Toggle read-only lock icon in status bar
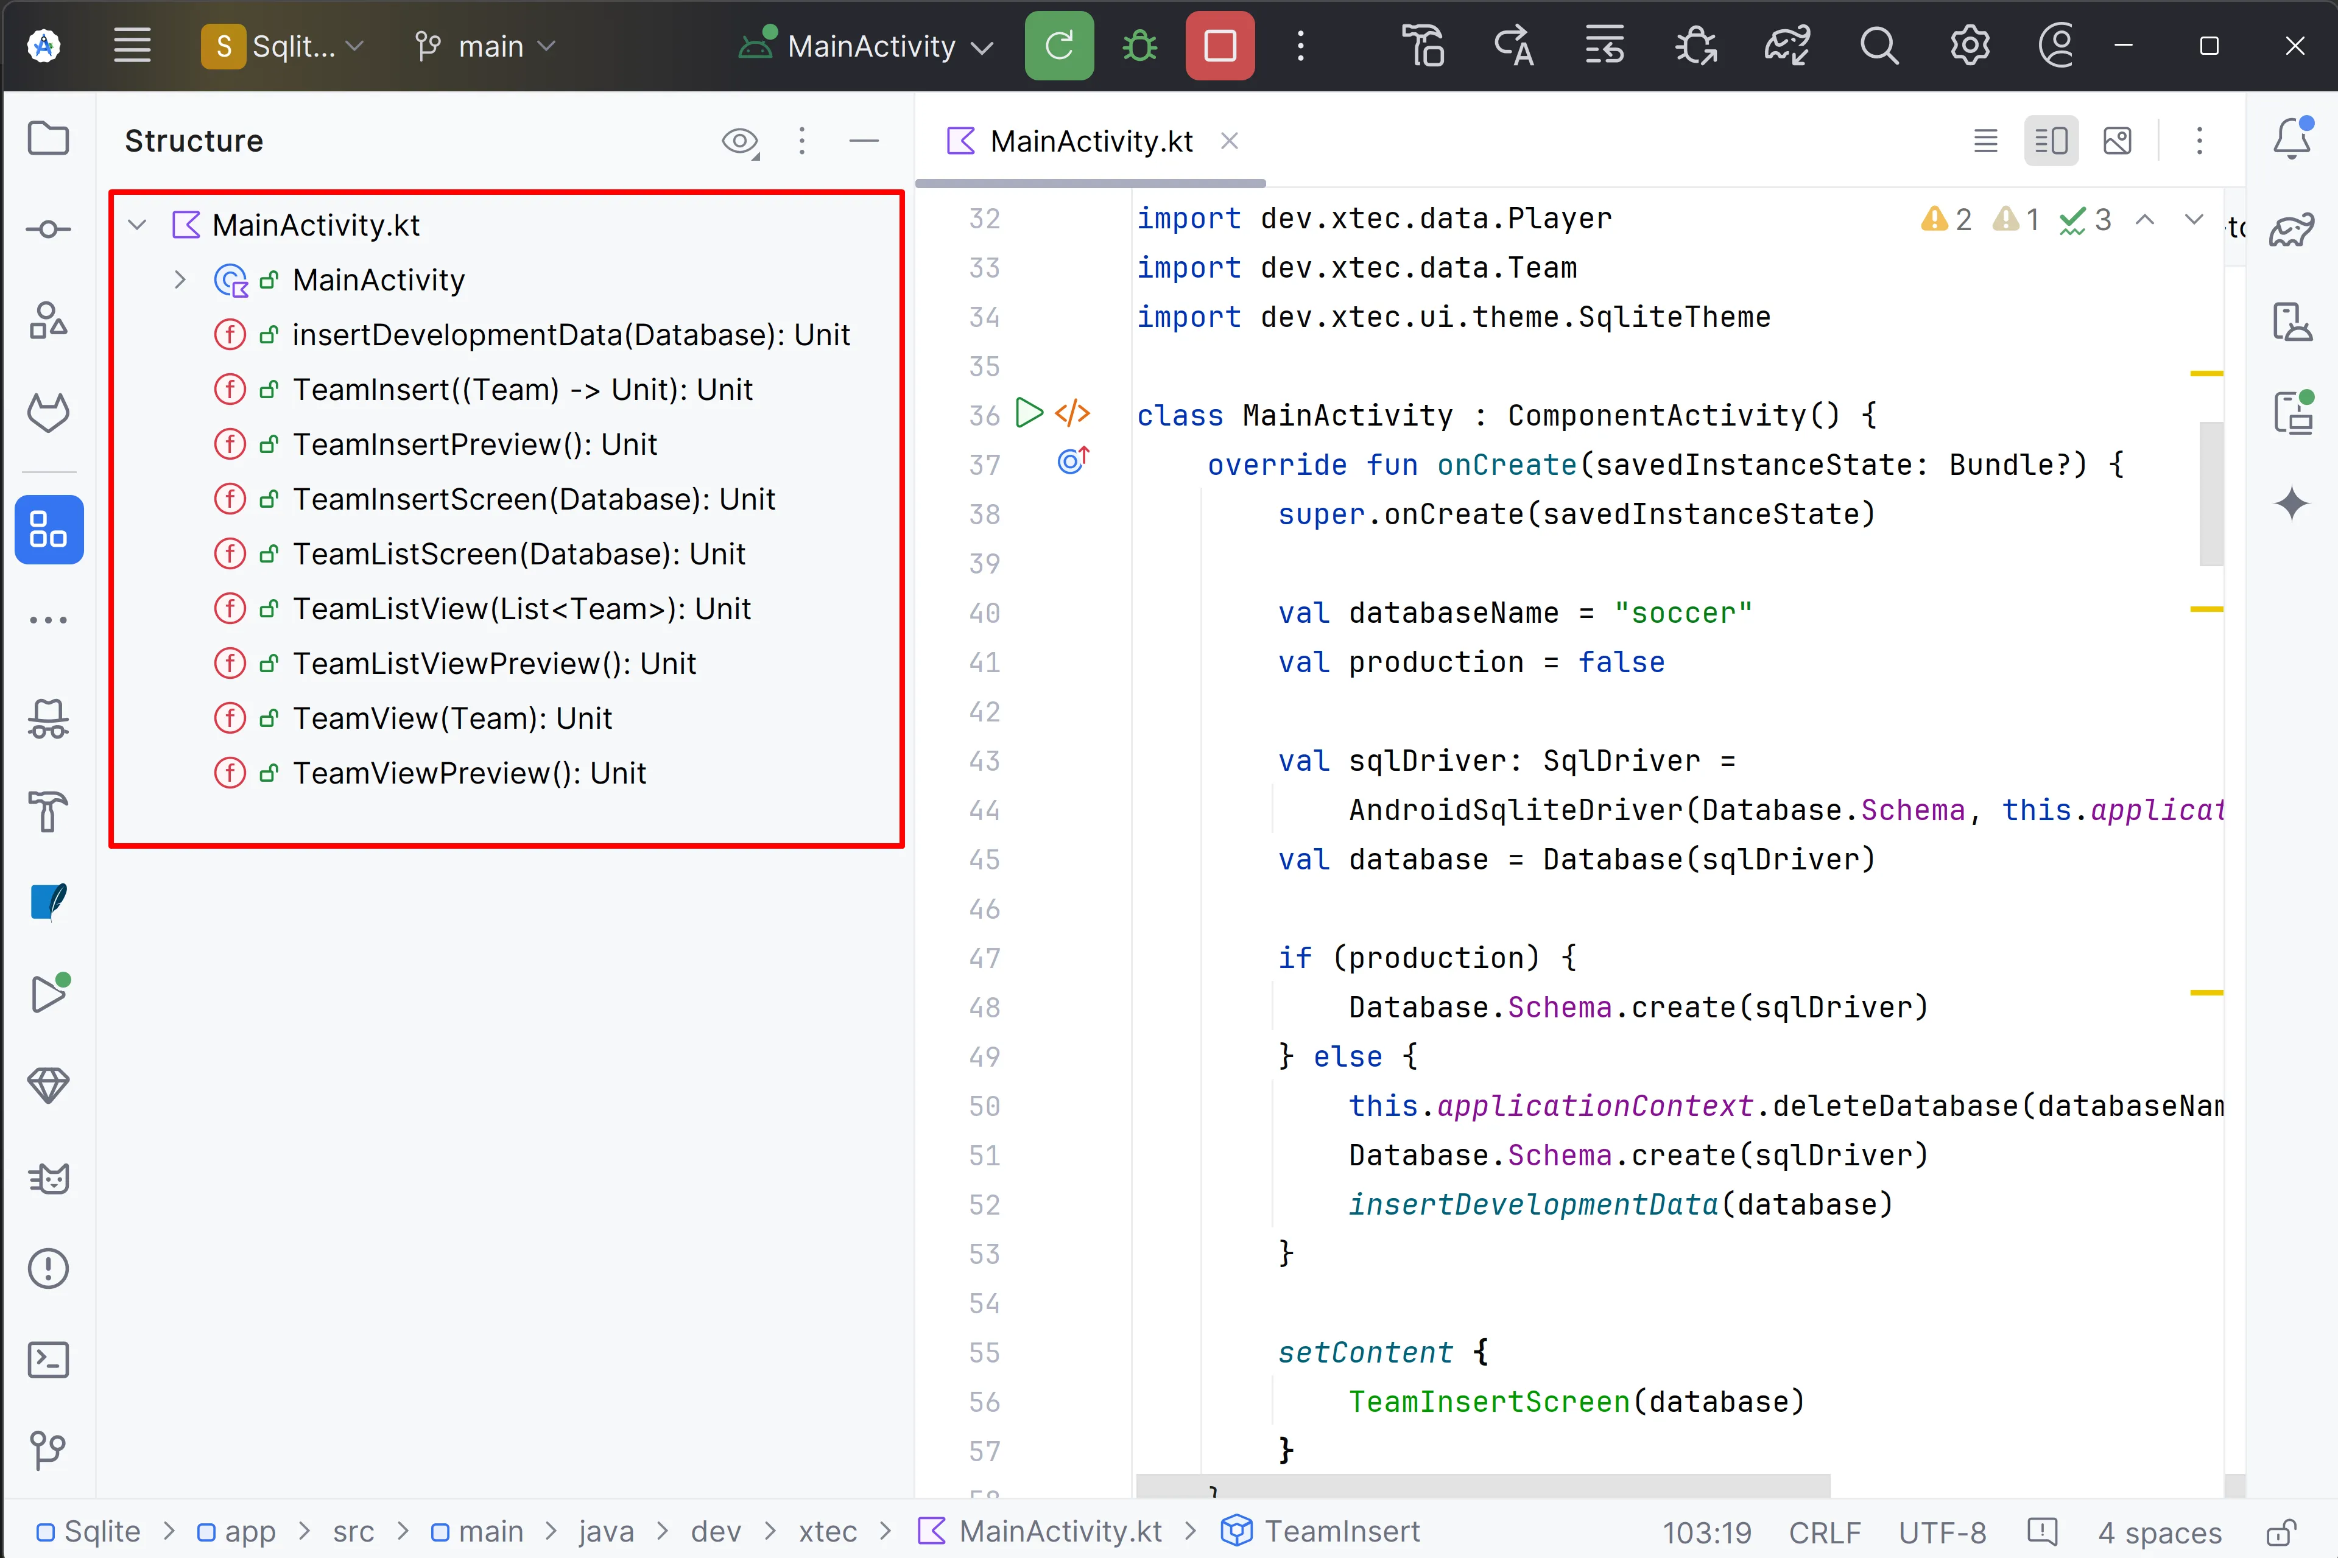Screen dimensions: 2338x1558 pos(2281,1532)
